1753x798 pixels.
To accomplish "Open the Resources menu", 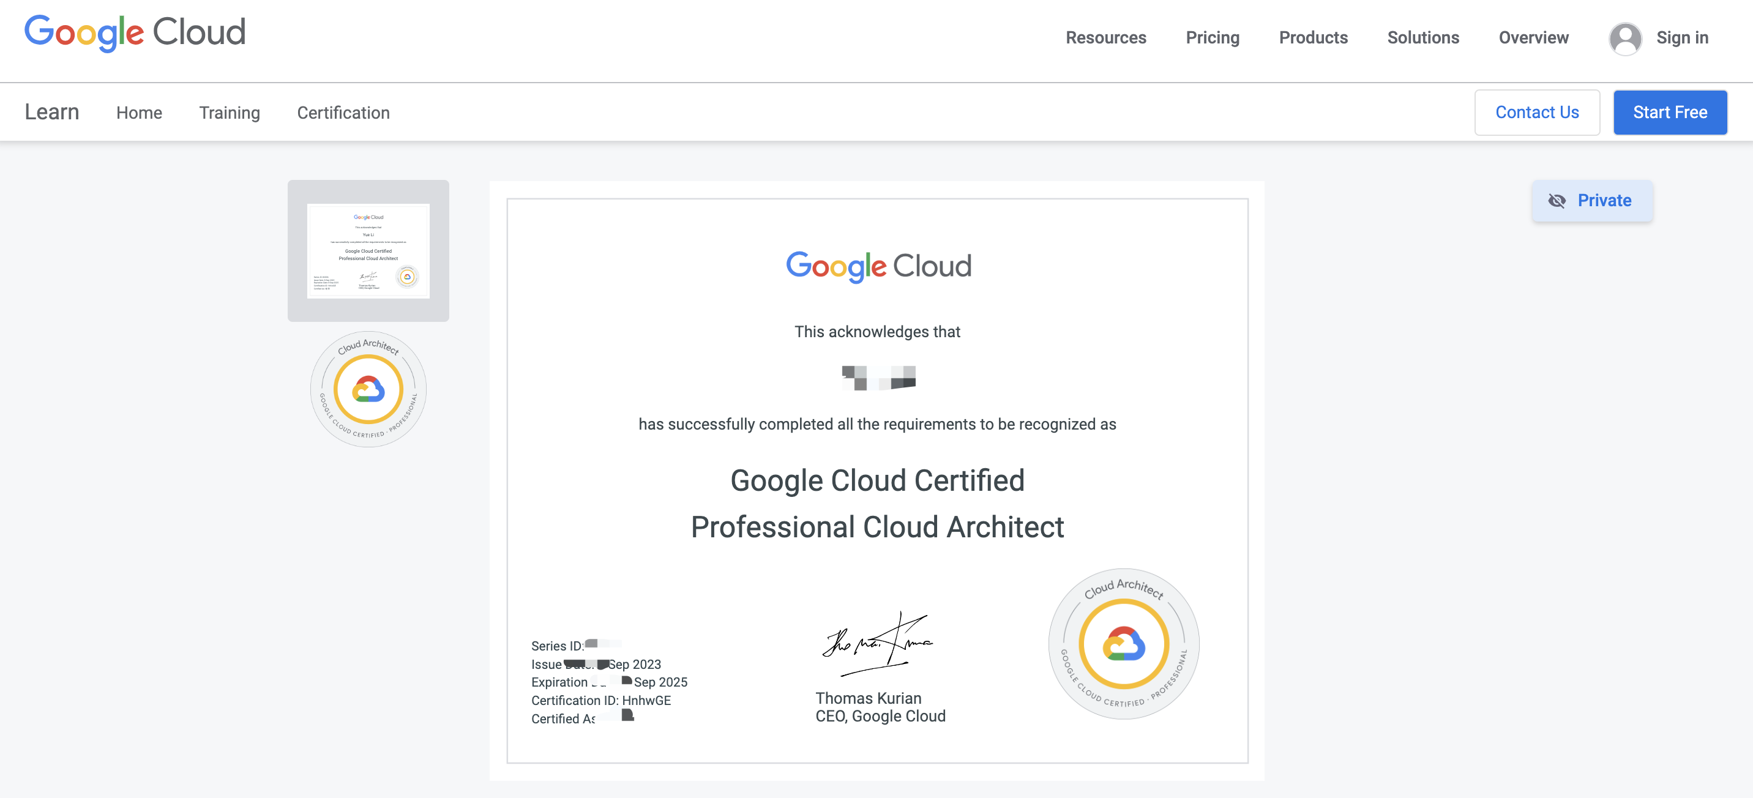I will click(x=1106, y=38).
